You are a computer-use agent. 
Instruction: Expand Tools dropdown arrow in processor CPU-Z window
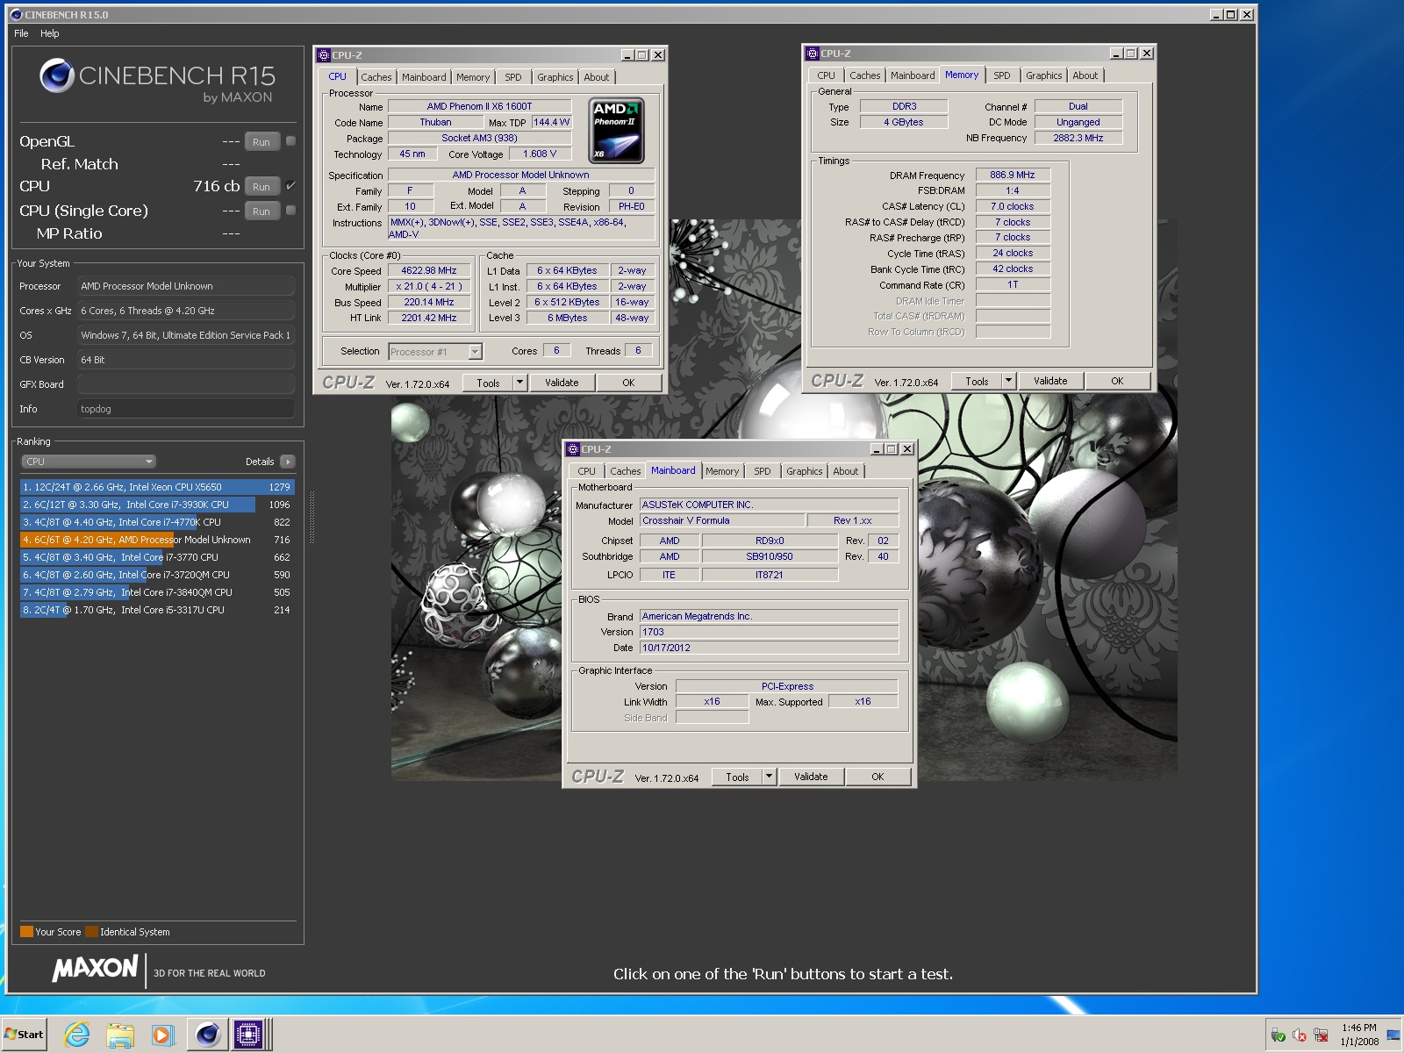pyautogui.click(x=519, y=383)
